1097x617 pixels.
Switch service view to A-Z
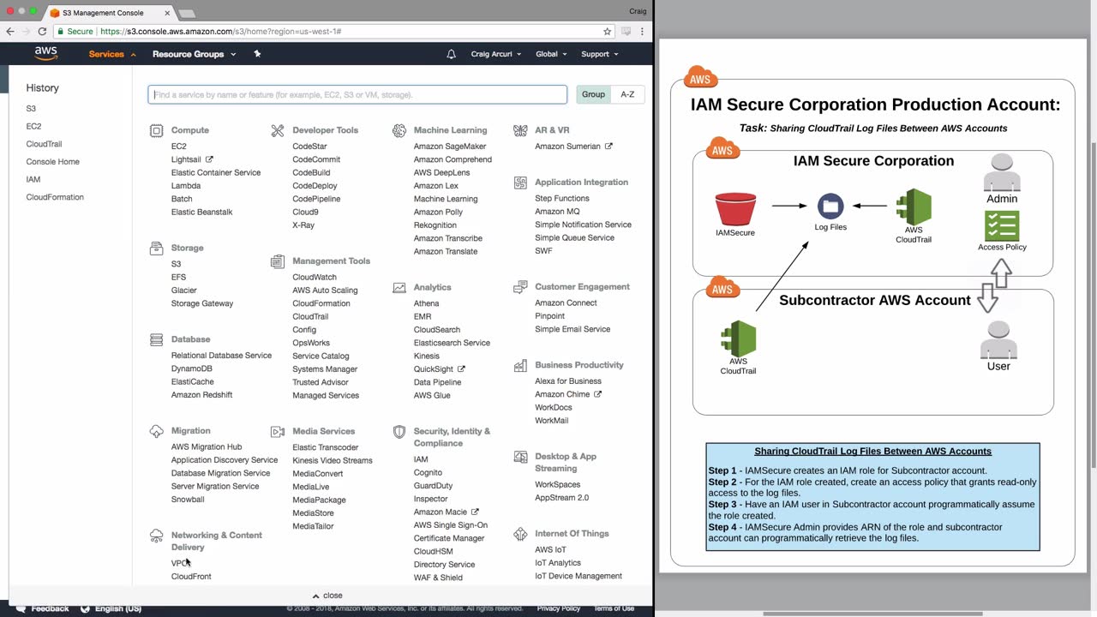(627, 94)
